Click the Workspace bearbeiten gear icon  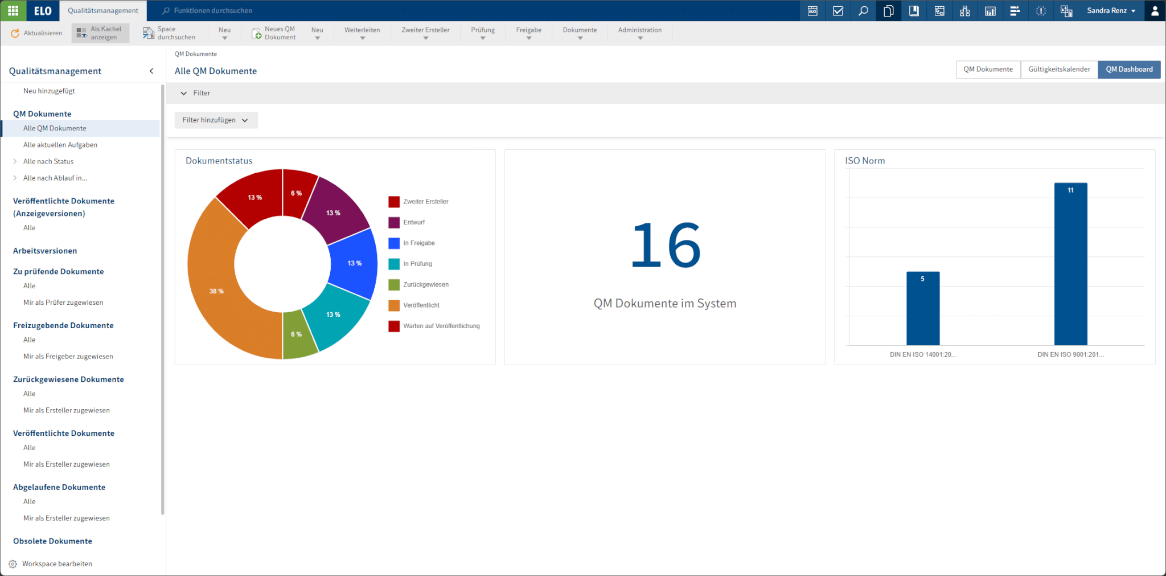[x=13, y=563]
